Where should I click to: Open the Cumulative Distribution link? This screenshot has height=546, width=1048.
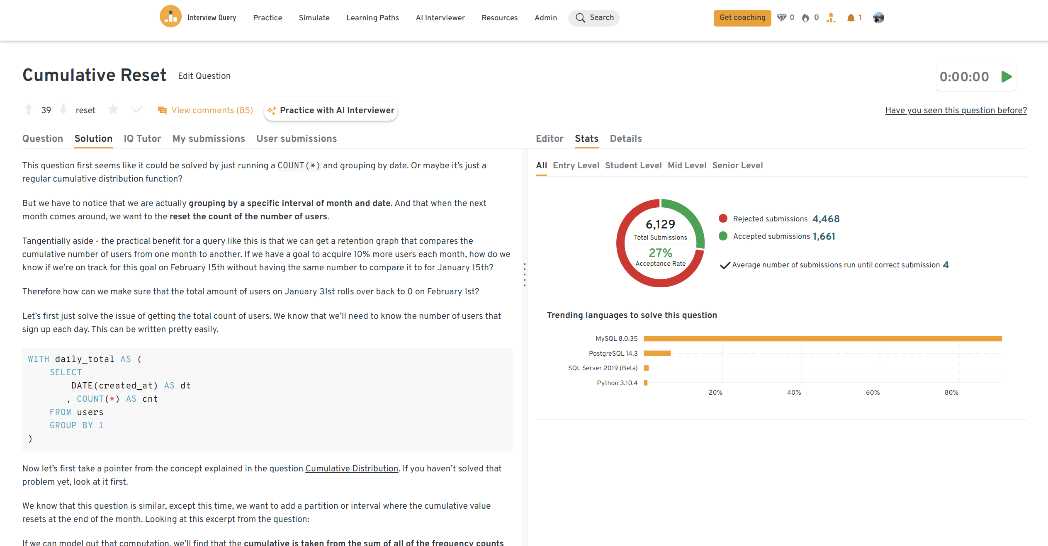[x=351, y=468]
